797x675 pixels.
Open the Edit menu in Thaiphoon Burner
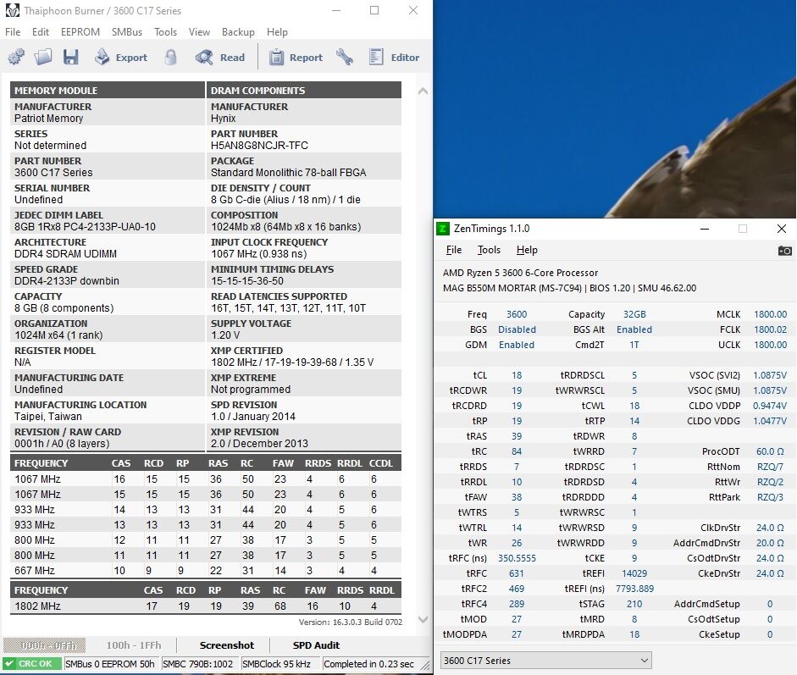pos(40,32)
